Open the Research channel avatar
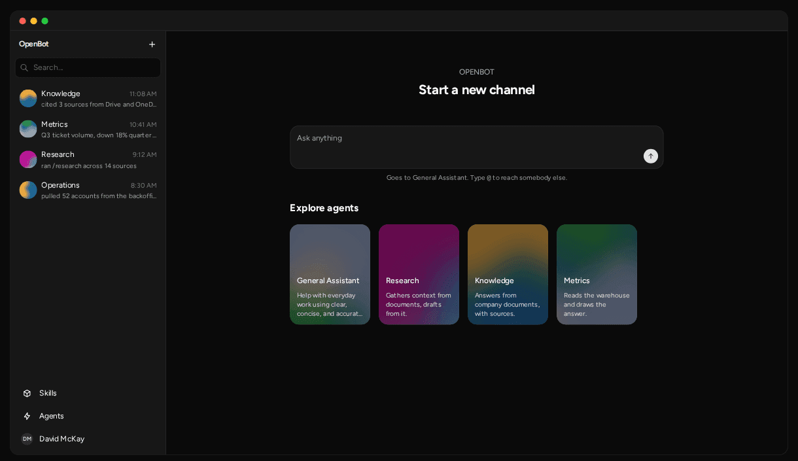The height and width of the screenshot is (461, 798). point(28,160)
